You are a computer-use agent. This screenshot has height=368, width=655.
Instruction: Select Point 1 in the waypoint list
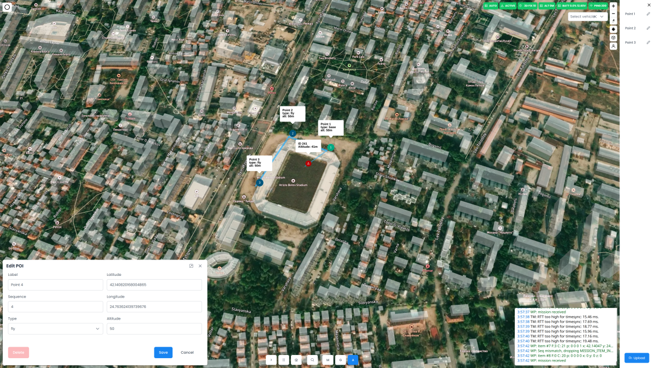(630, 14)
